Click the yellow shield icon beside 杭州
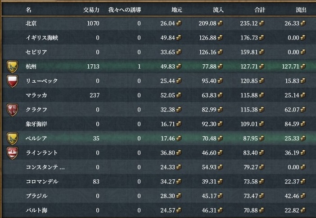Image resolution: width=316 pixels, height=218 pixels. tap(12, 67)
